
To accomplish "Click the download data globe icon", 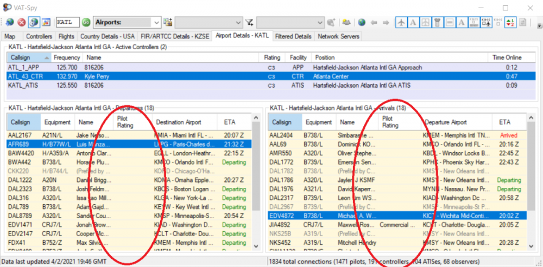I will tap(10, 22).
